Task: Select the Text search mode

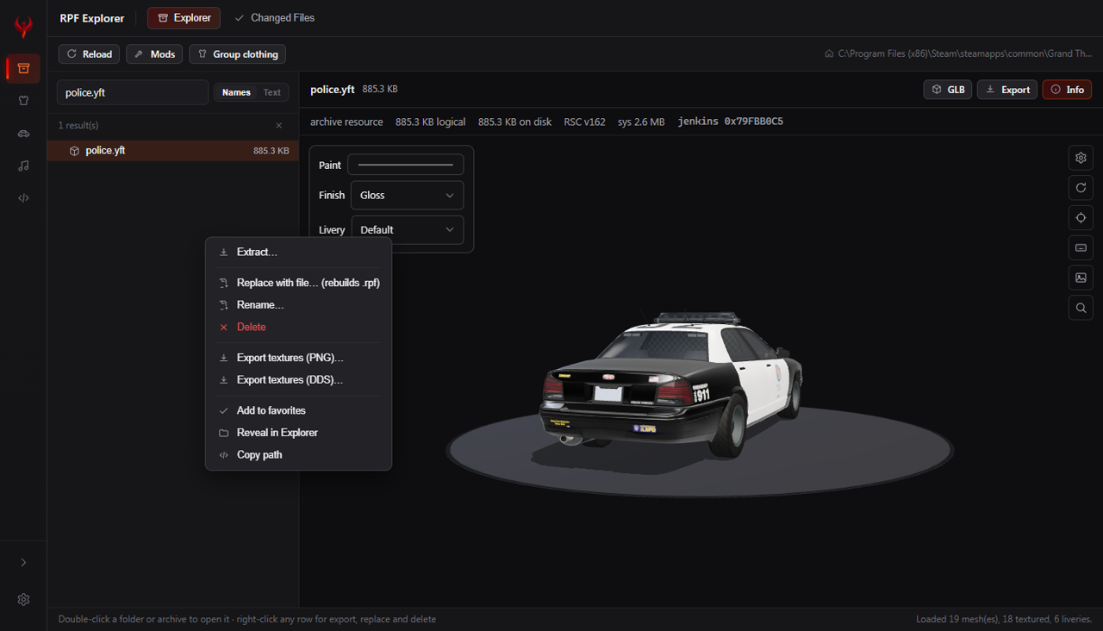Action: click(x=272, y=92)
